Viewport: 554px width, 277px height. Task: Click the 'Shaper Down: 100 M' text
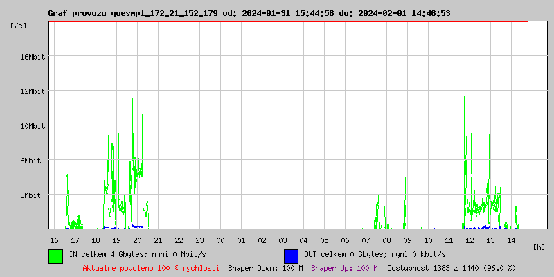point(265,267)
